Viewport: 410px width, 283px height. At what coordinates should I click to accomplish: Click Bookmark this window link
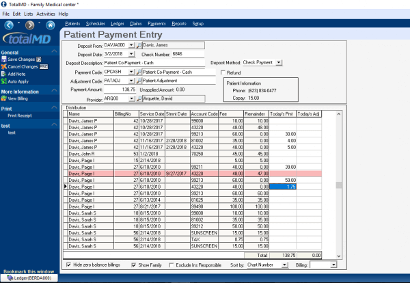(29, 271)
